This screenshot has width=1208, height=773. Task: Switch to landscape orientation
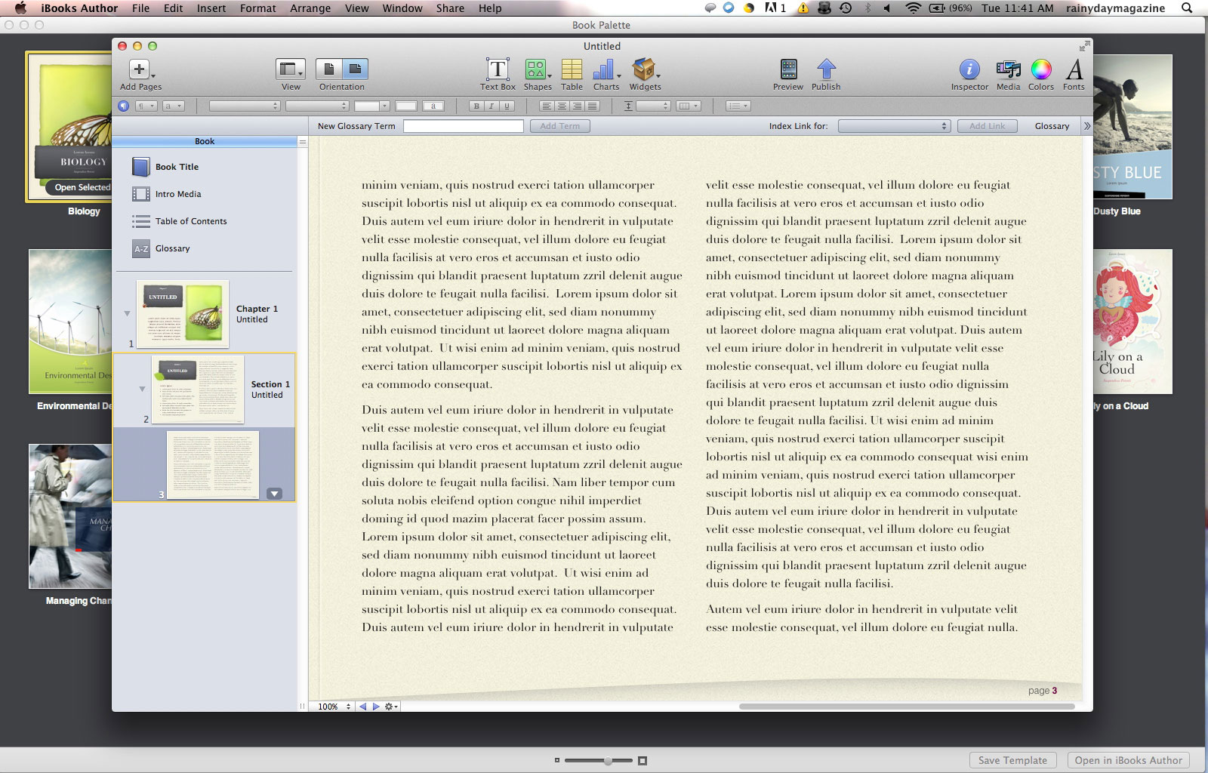tap(355, 69)
